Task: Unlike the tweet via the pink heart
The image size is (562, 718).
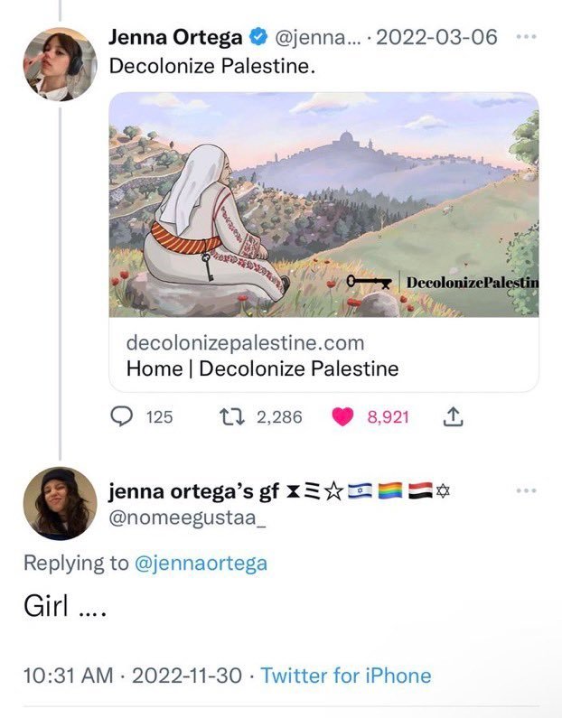Action: coord(342,416)
